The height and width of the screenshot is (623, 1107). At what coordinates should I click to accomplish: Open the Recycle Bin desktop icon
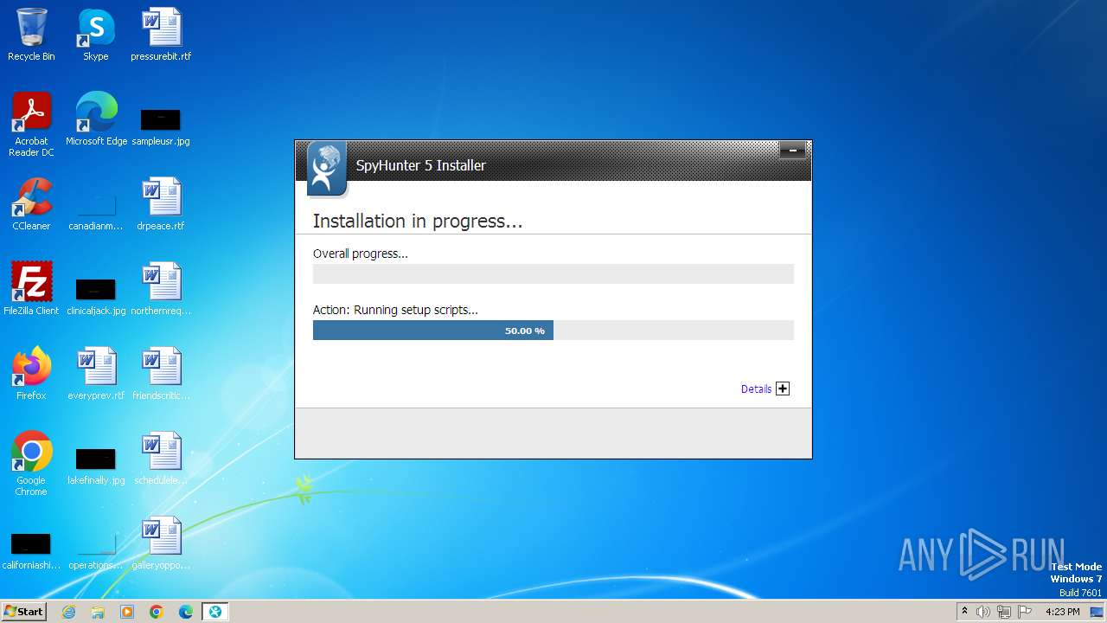coord(31,35)
